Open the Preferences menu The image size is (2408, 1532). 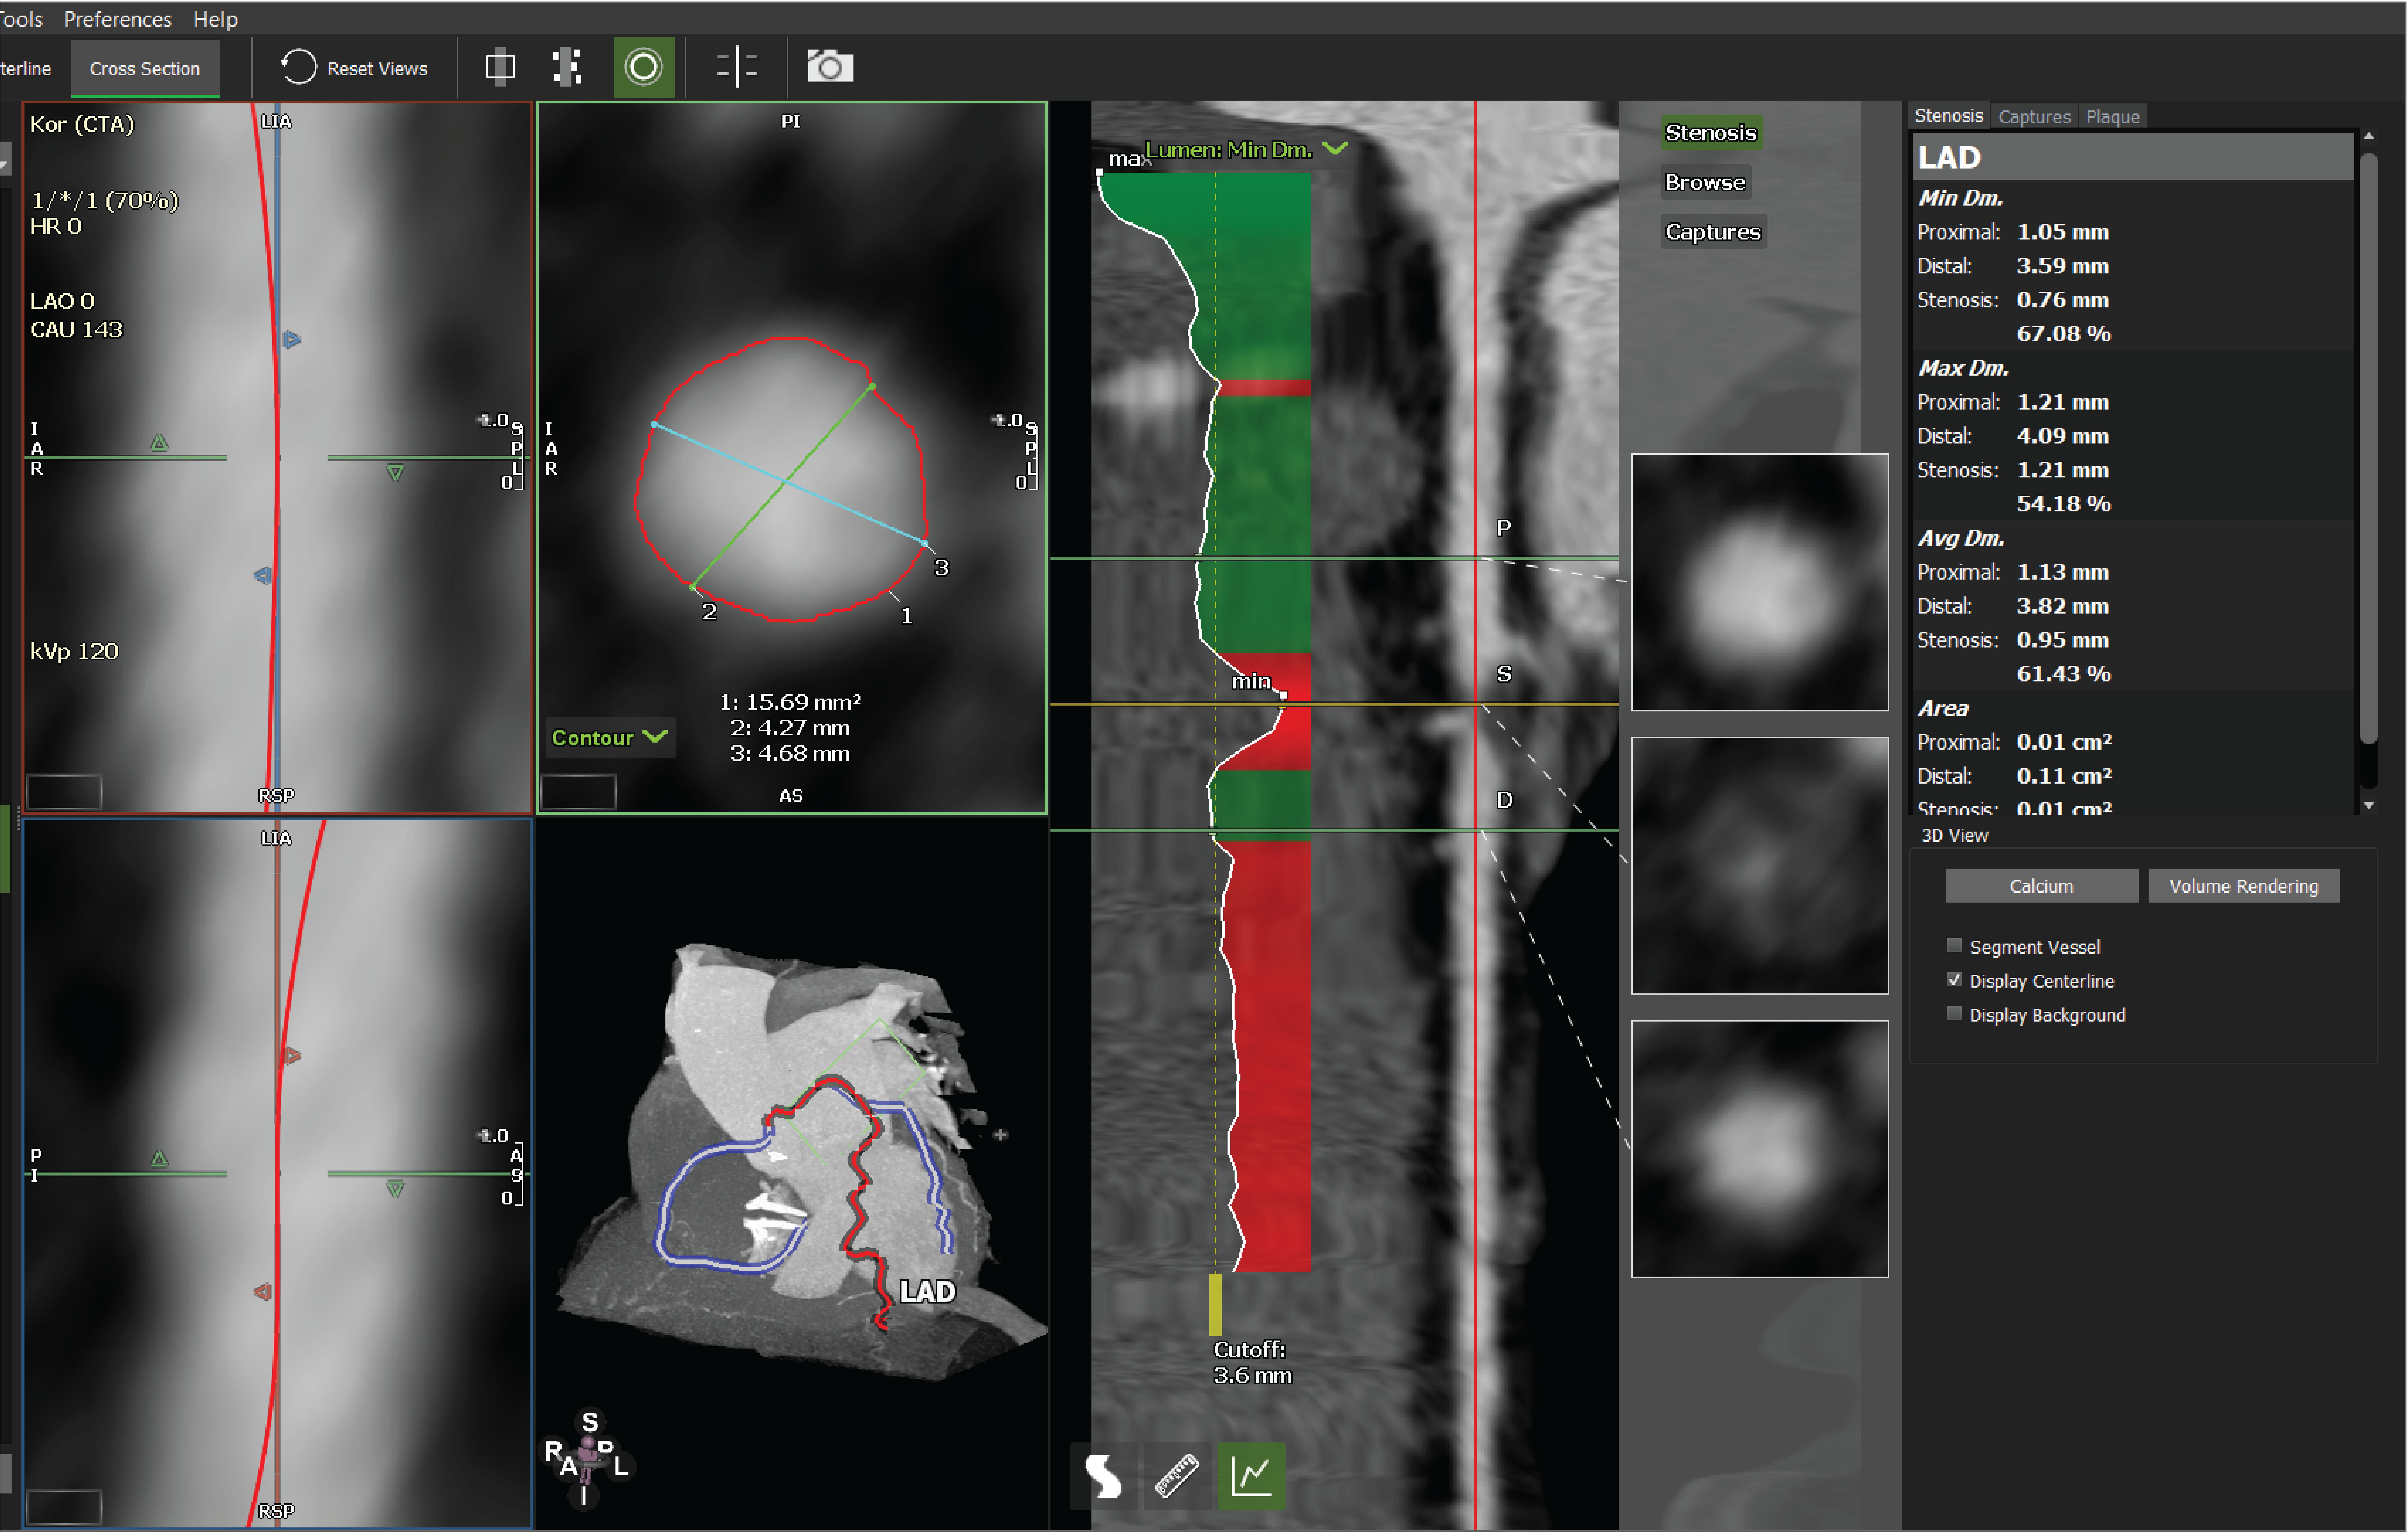pos(118,19)
